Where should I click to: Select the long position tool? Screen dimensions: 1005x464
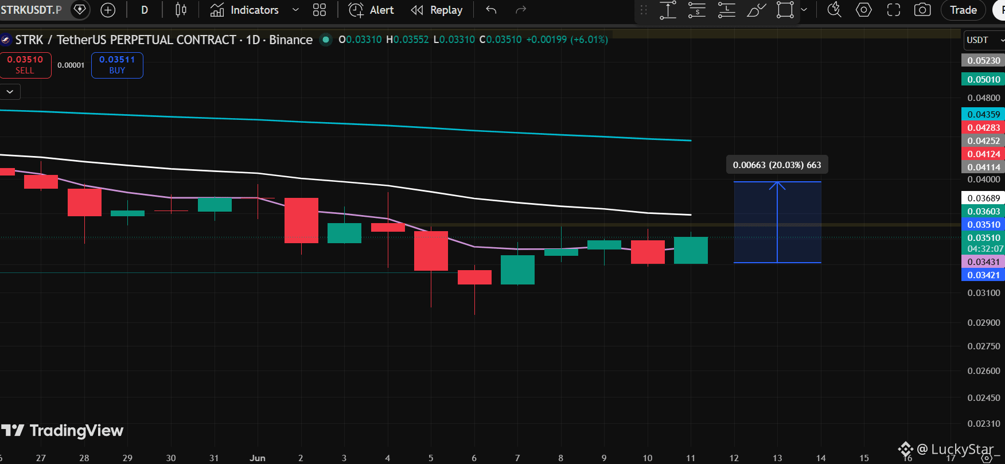tap(727, 10)
